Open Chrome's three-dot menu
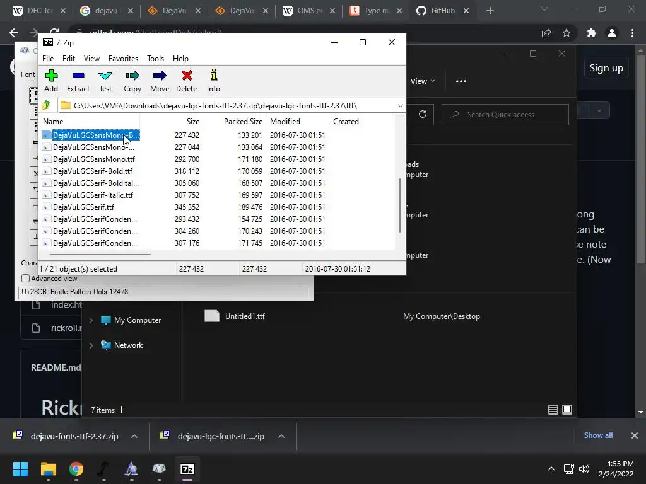646x484 pixels. (632, 33)
